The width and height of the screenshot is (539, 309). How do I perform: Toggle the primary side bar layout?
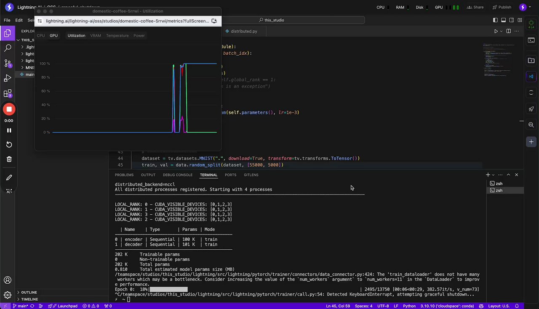coord(496,20)
